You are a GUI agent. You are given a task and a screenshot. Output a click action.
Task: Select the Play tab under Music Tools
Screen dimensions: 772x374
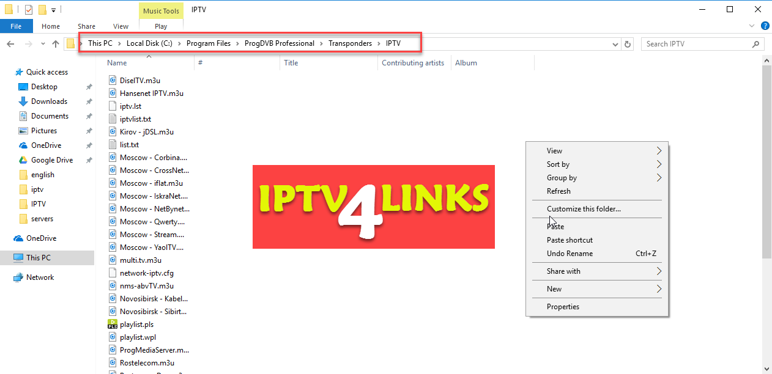pyautogui.click(x=161, y=26)
